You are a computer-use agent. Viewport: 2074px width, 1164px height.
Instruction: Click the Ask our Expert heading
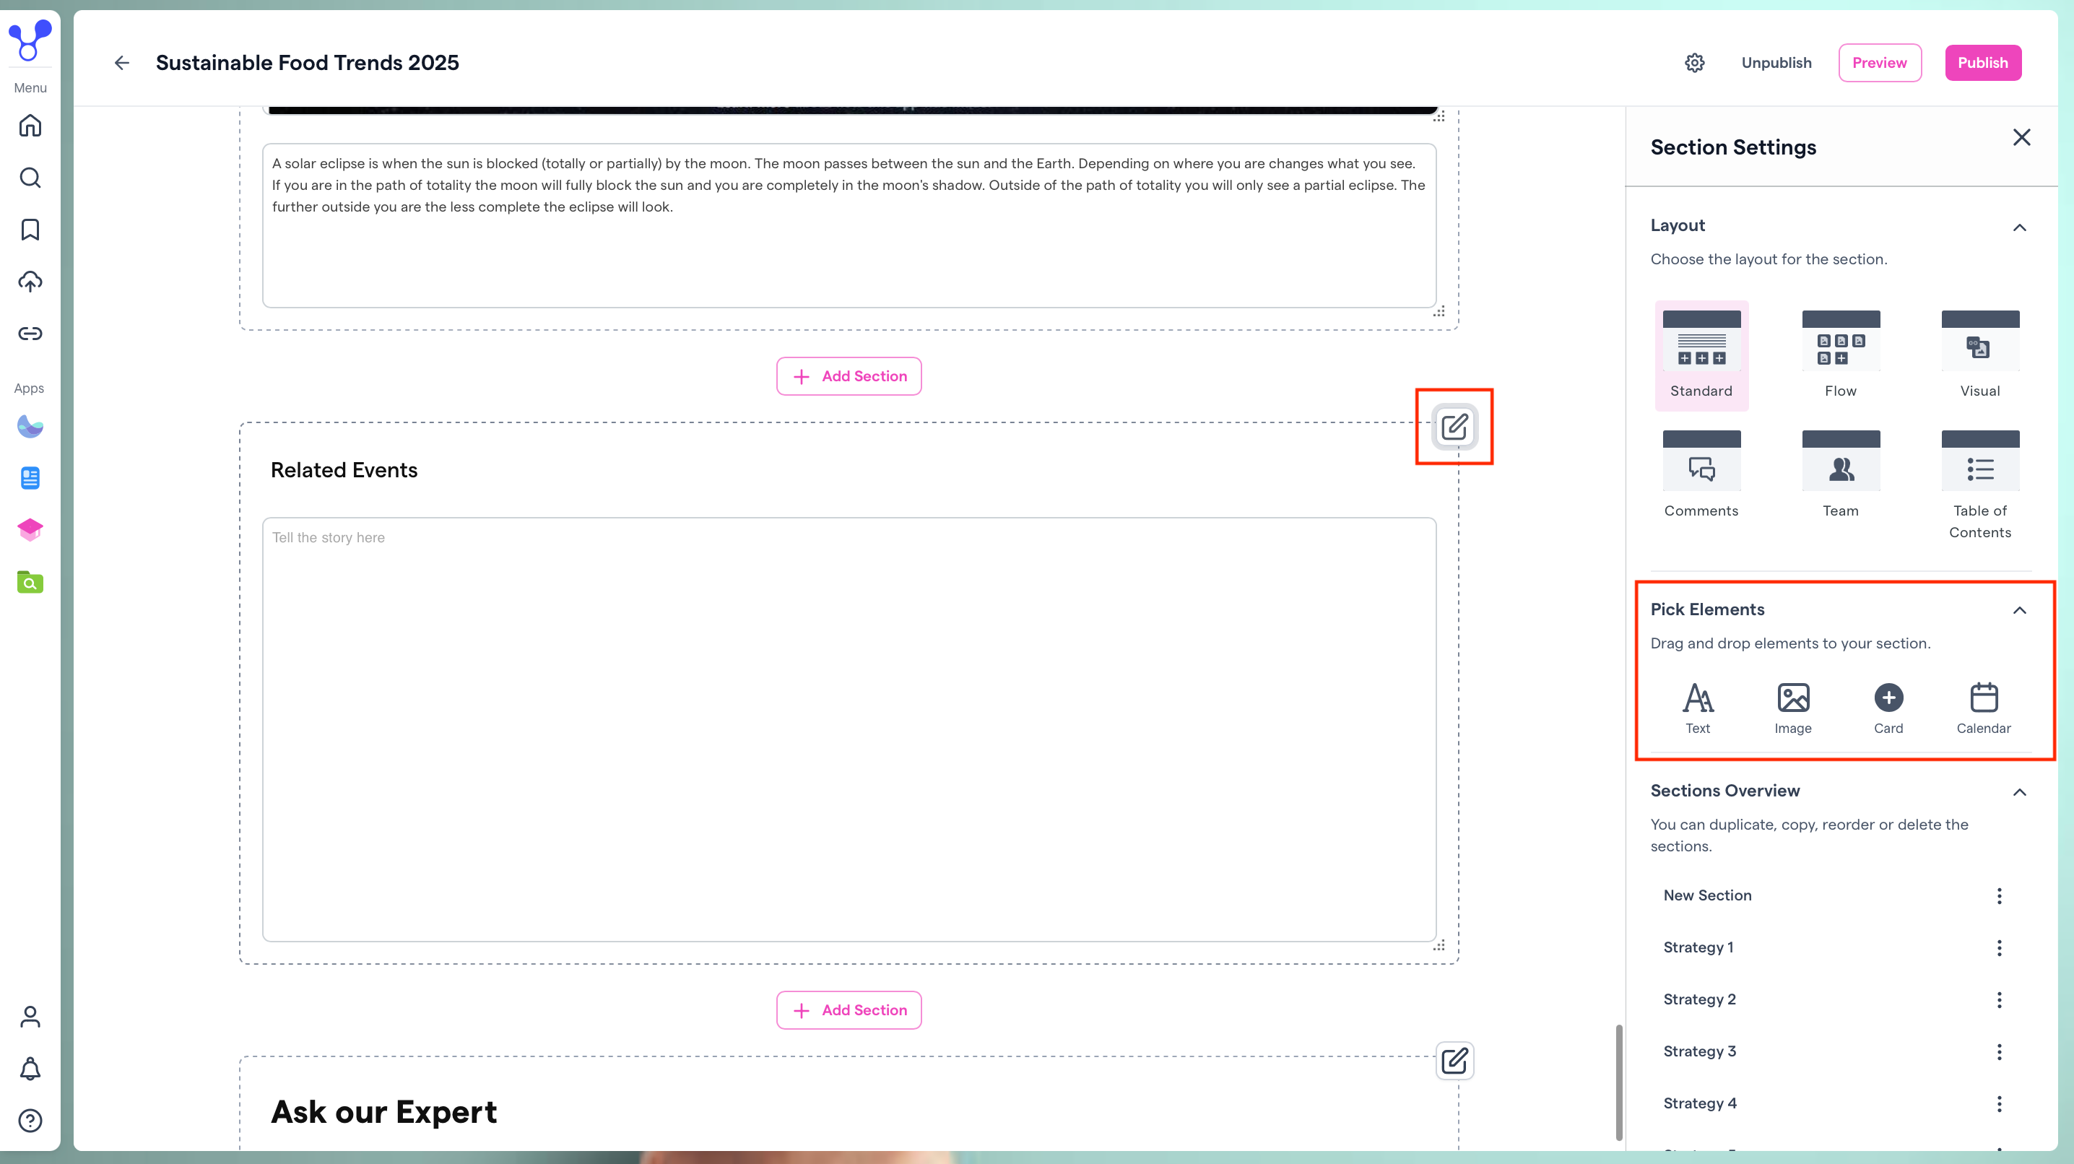coord(383,1112)
